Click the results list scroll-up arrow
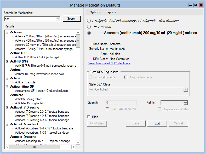206x154 pixels. click(78, 32)
